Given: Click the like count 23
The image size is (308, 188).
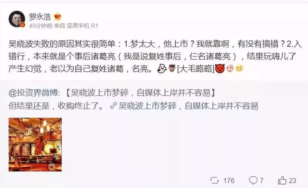Looking at the screenshot, I should [x=293, y=181].
